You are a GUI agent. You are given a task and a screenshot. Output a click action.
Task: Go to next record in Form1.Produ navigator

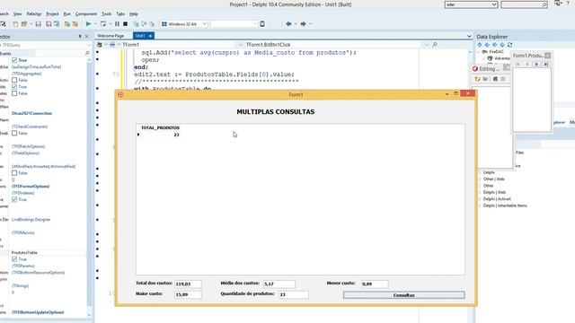click(536, 64)
